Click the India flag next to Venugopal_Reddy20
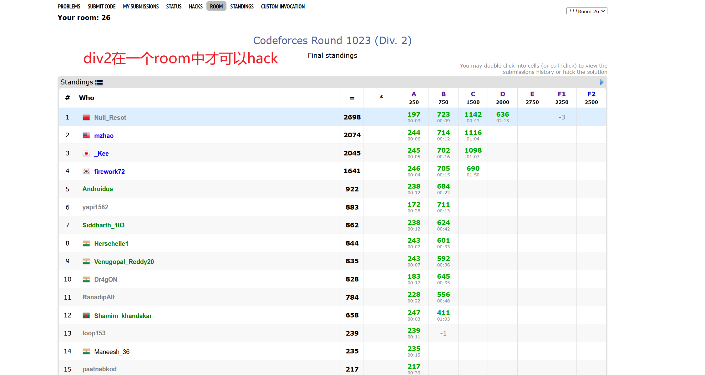 point(86,261)
